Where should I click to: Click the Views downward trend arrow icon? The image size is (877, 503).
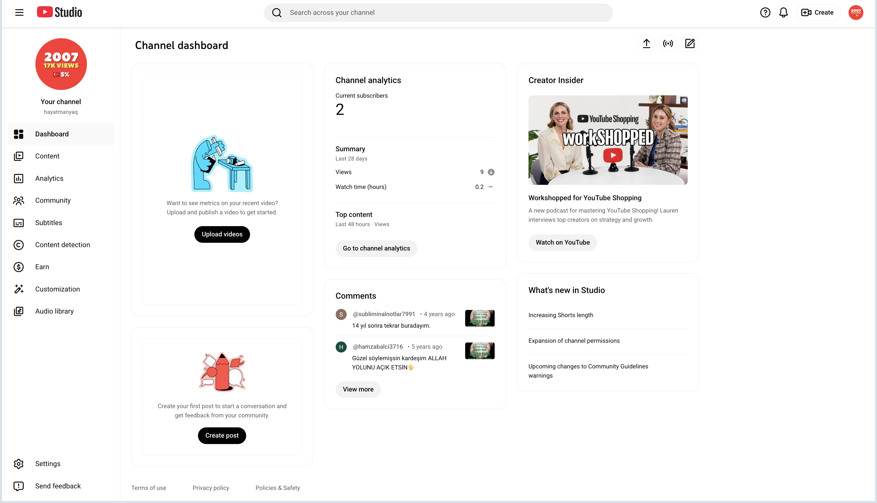[491, 172]
